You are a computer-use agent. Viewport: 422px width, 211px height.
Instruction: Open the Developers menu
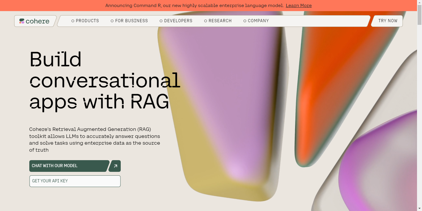(176, 21)
